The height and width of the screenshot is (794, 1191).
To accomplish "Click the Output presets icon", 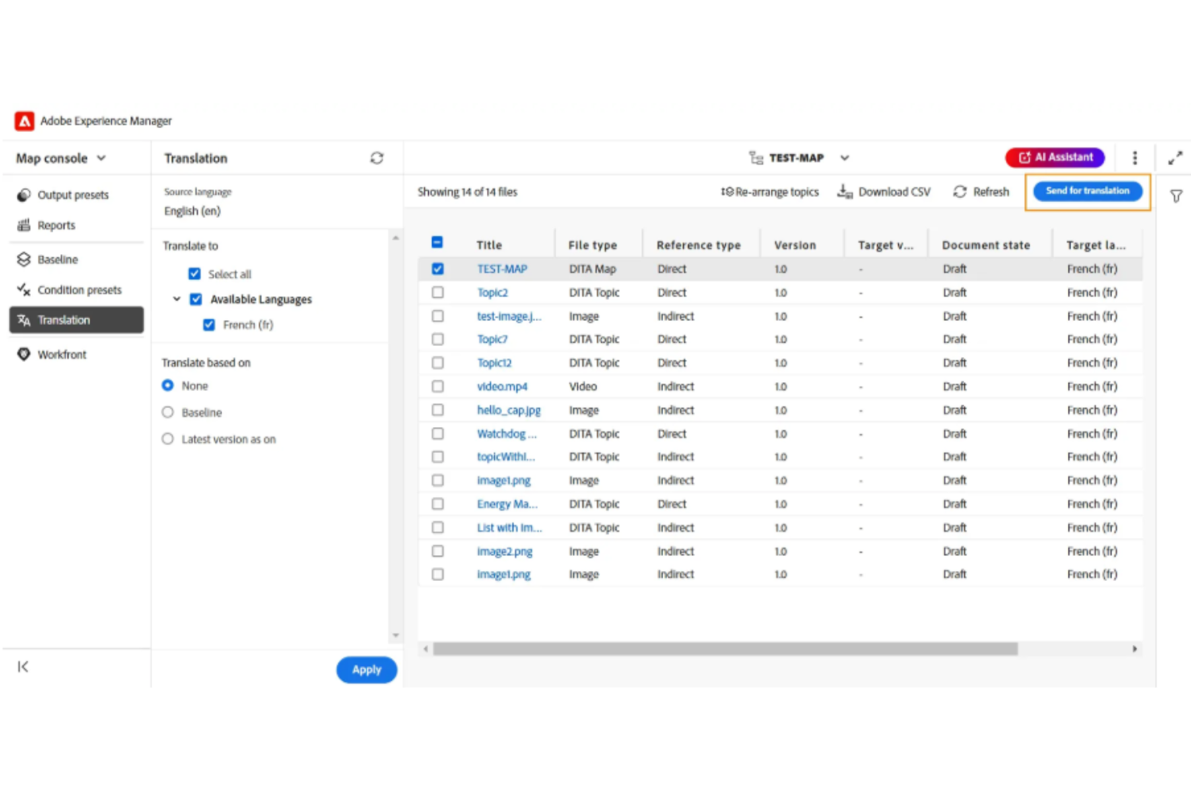I will pyautogui.click(x=24, y=195).
